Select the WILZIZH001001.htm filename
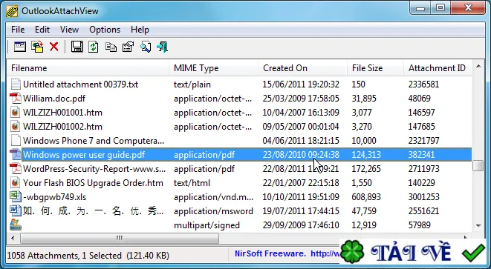 click(x=62, y=113)
